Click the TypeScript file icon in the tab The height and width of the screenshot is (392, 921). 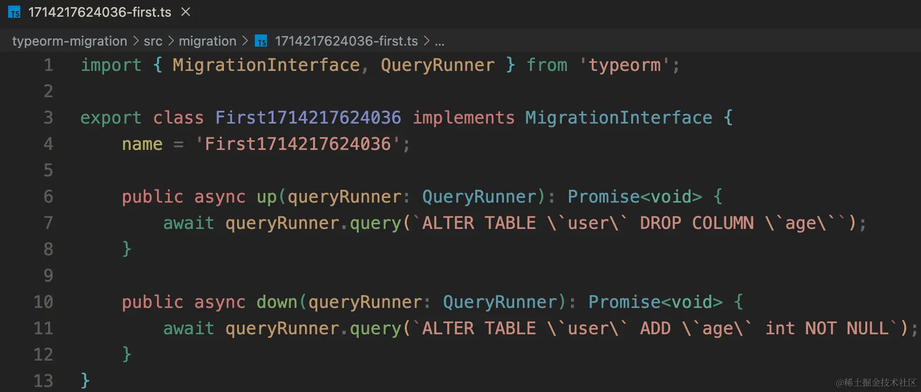pos(14,12)
